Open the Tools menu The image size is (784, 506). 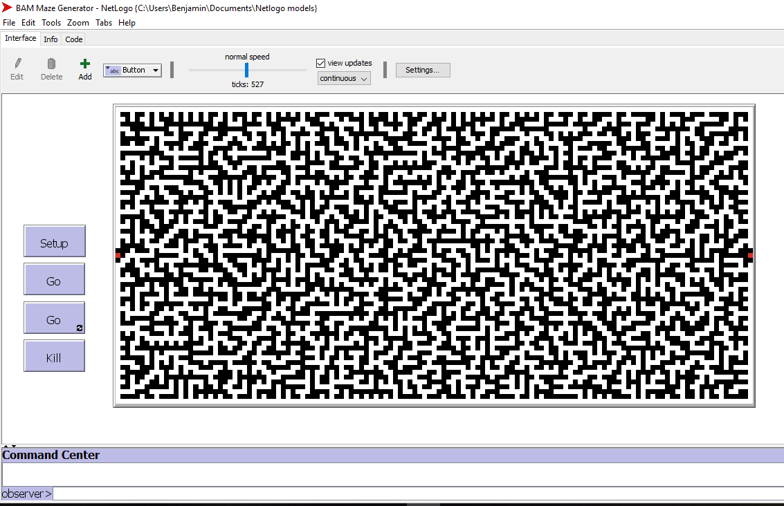pyautogui.click(x=51, y=22)
